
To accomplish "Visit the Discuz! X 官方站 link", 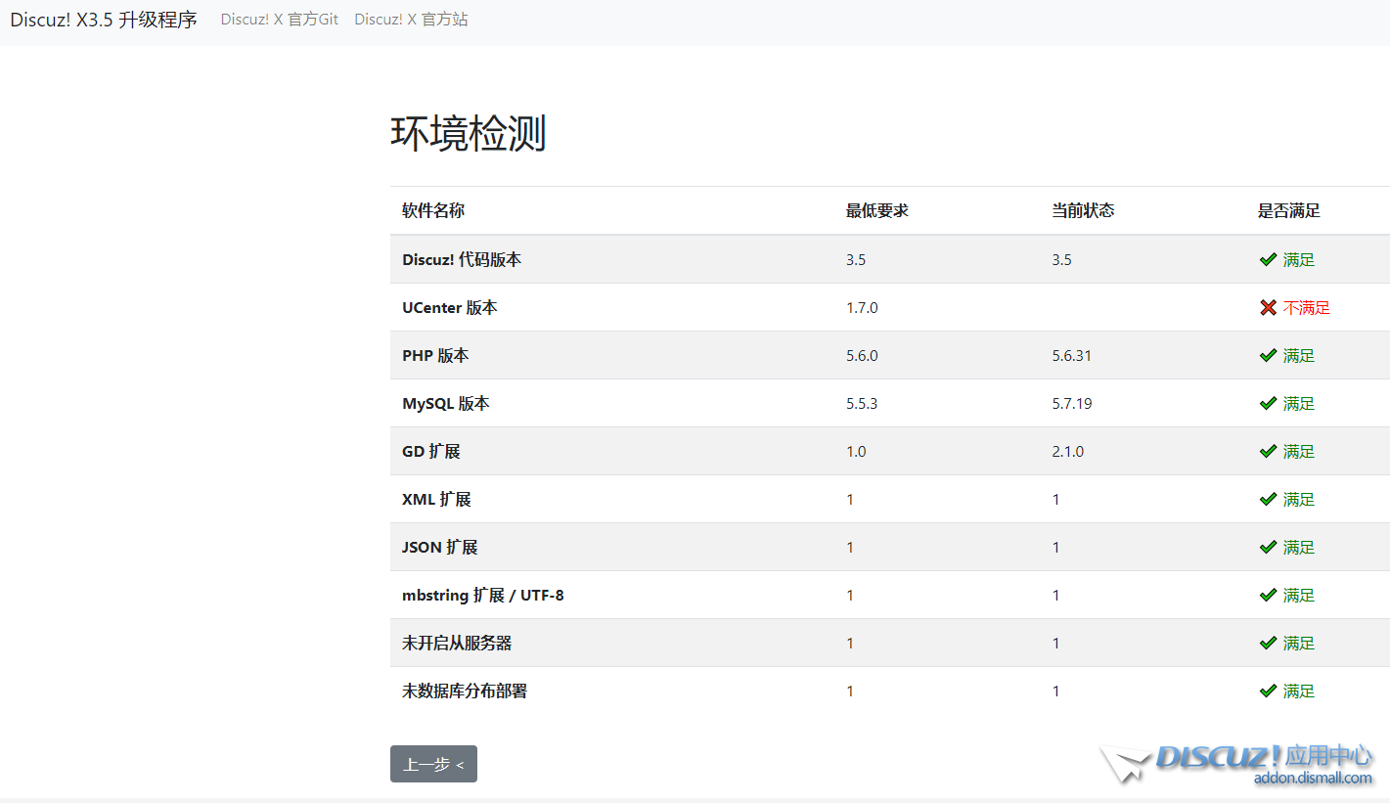I will coord(411,20).
